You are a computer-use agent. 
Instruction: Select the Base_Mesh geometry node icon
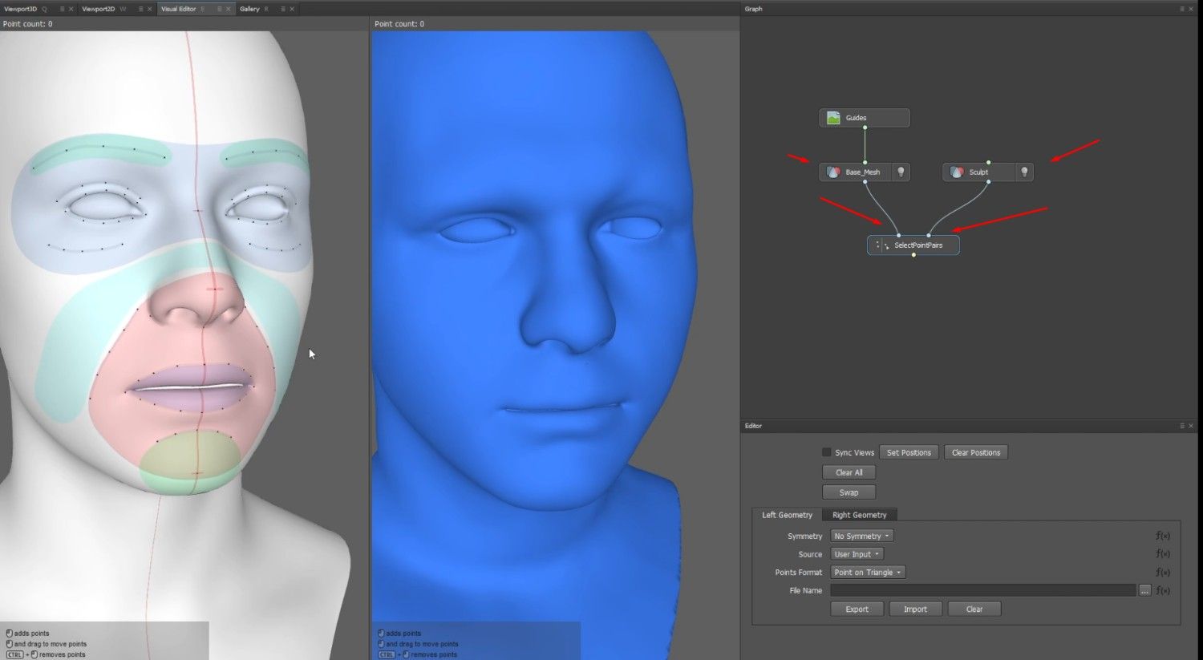(x=833, y=172)
